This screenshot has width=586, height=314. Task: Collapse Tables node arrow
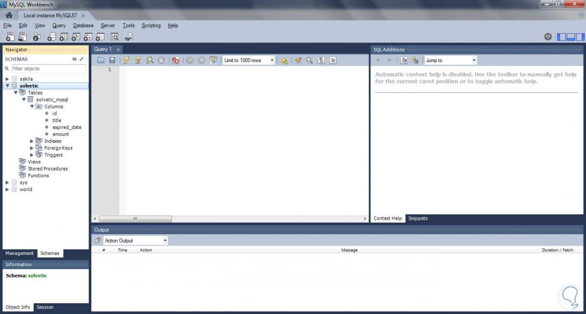click(16, 92)
